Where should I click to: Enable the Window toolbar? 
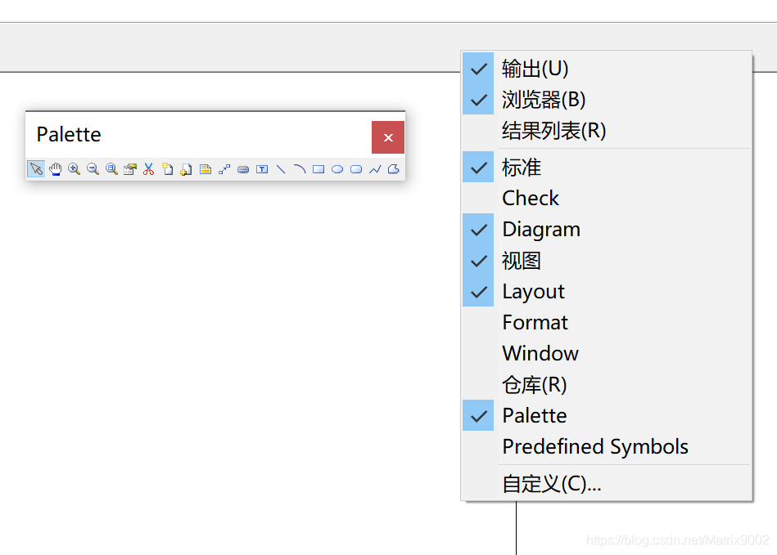[x=607, y=353]
